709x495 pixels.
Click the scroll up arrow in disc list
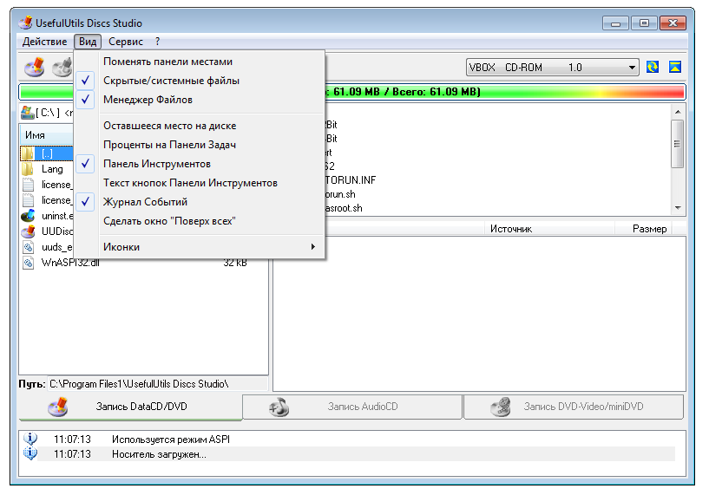coord(678,112)
